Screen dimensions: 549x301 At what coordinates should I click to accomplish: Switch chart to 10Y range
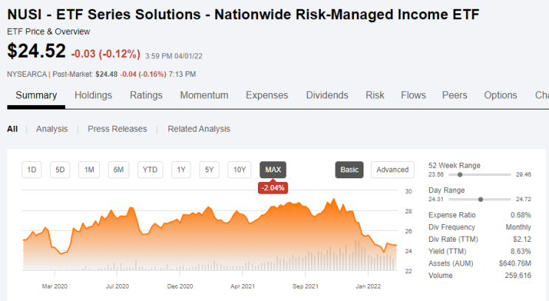coord(239,169)
